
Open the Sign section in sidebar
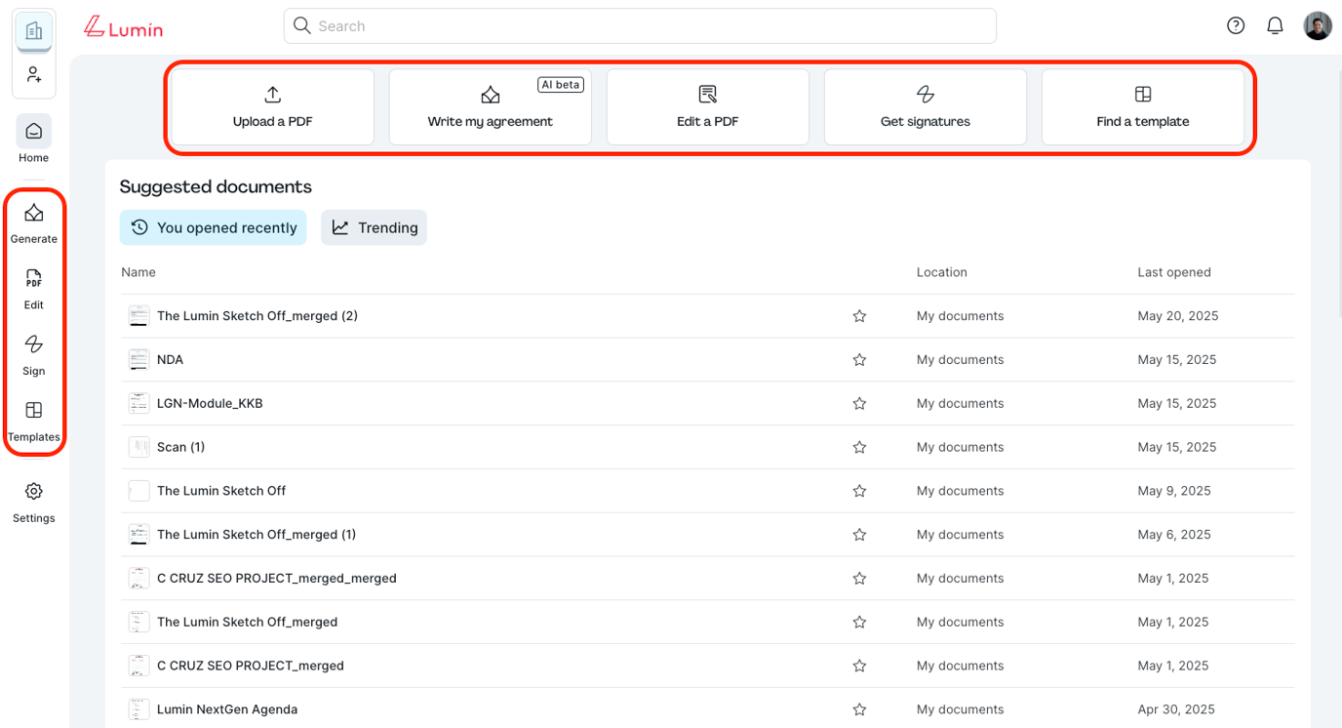click(x=34, y=344)
